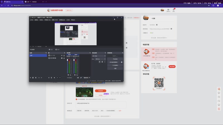Open source 设置 properties button above docks

(x=51, y=50)
